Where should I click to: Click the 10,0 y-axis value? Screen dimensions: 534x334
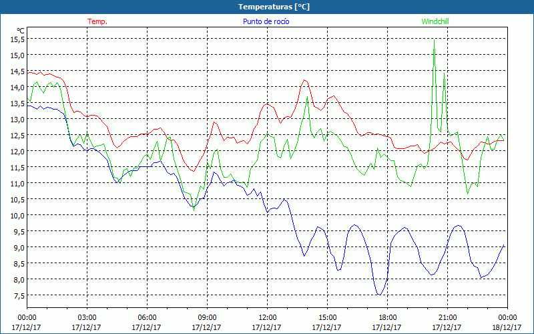(18, 216)
